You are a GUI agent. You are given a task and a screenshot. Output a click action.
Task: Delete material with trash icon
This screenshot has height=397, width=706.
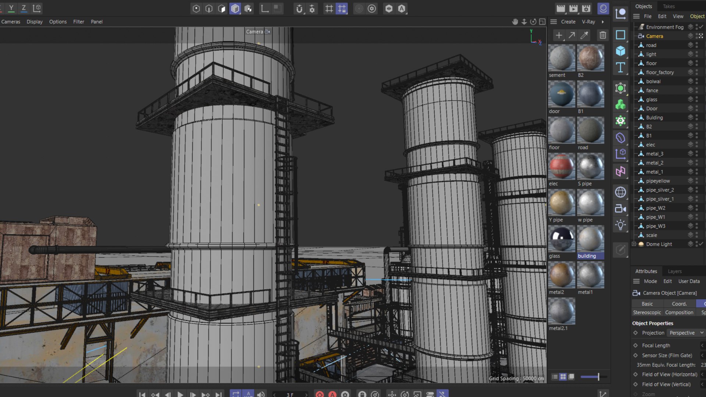tap(603, 35)
